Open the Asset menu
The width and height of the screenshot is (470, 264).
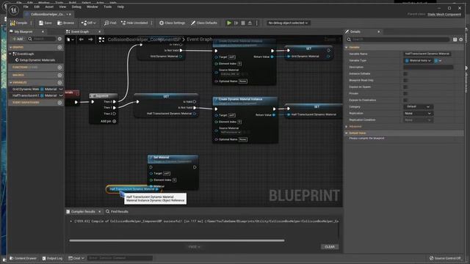click(x=49, y=7)
